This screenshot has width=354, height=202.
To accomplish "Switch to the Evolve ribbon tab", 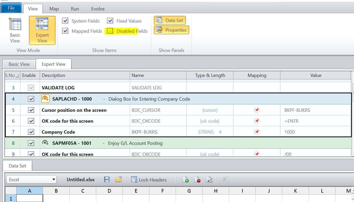I will [97, 8].
